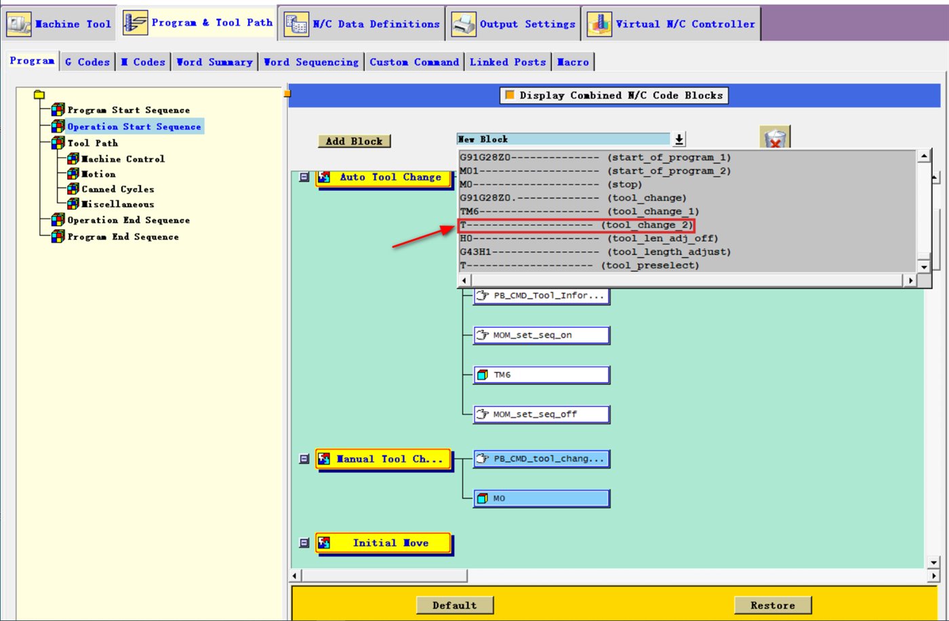Open the Output Settings tab
This screenshot has width=949, height=621.
513,24
